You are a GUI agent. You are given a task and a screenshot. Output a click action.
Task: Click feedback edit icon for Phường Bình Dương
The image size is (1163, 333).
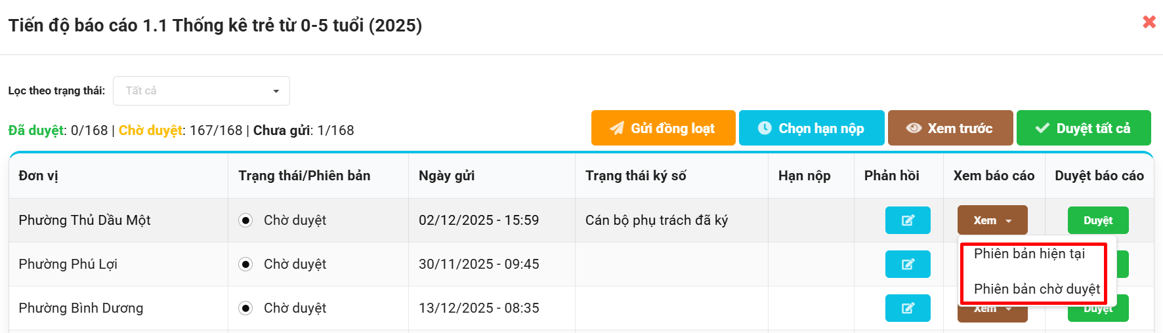pos(908,308)
